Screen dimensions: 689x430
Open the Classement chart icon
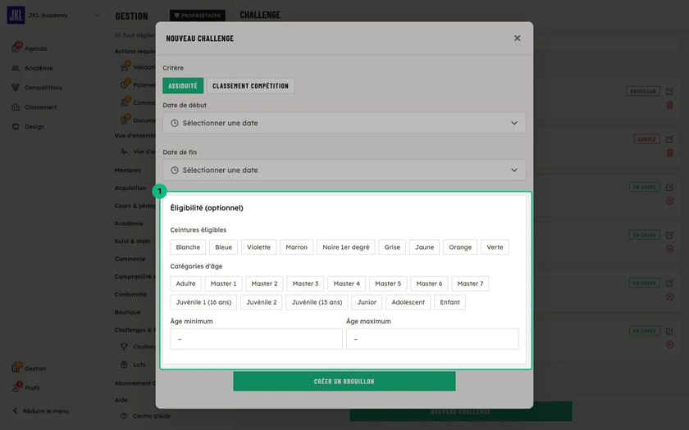(x=16, y=107)
